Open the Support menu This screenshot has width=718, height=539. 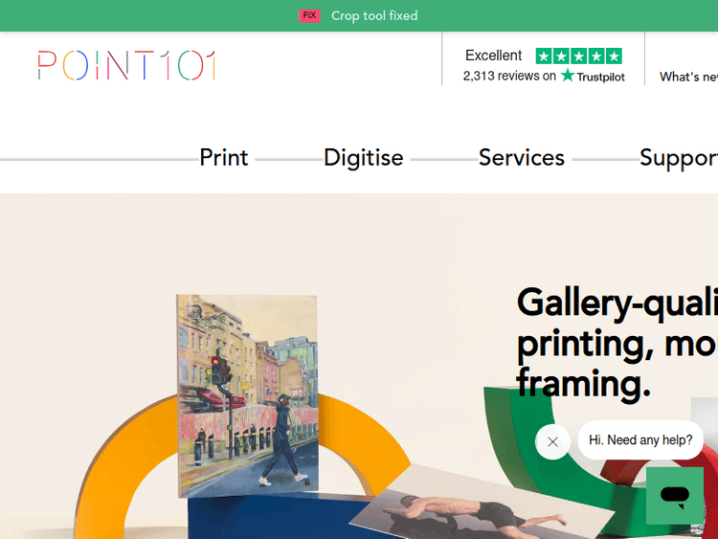click(x=679, y=159)
